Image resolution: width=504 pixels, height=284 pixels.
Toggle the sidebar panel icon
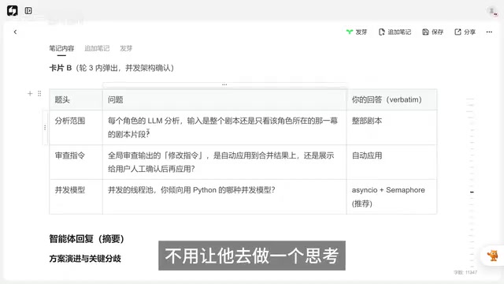point(28,10)
